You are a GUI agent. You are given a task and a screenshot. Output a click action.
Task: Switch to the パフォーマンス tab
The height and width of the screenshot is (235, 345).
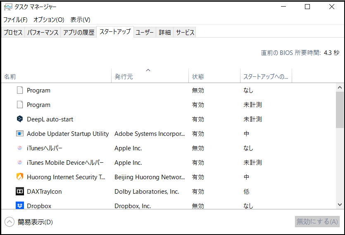(43, 33)
